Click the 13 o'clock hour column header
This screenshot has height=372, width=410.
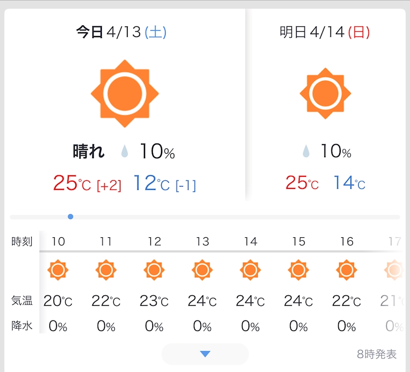point(202,242)
